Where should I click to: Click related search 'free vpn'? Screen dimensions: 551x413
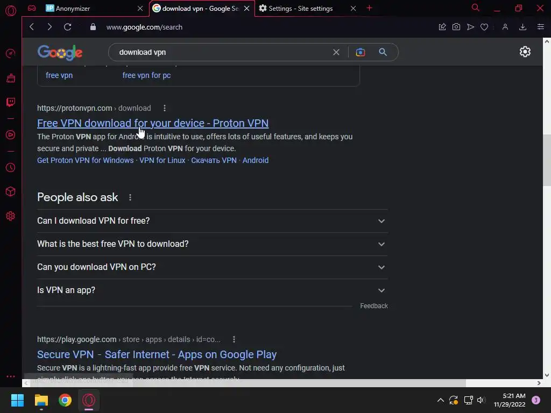59,75
